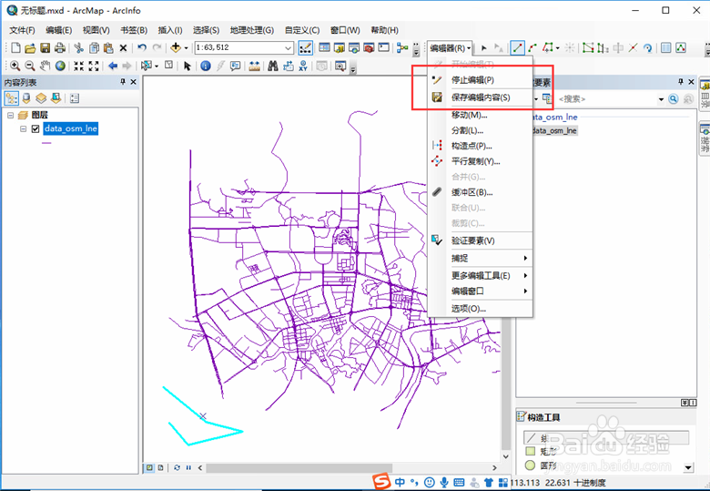This screenshot has height=491, width=710.
Task: Open the Catalog window icon
Action: tap(340, 47)
